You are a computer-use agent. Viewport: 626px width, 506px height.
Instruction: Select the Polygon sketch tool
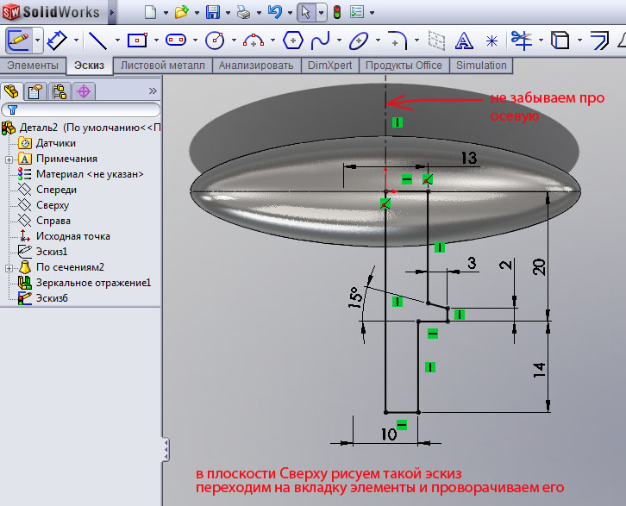[x=292, y=40]
